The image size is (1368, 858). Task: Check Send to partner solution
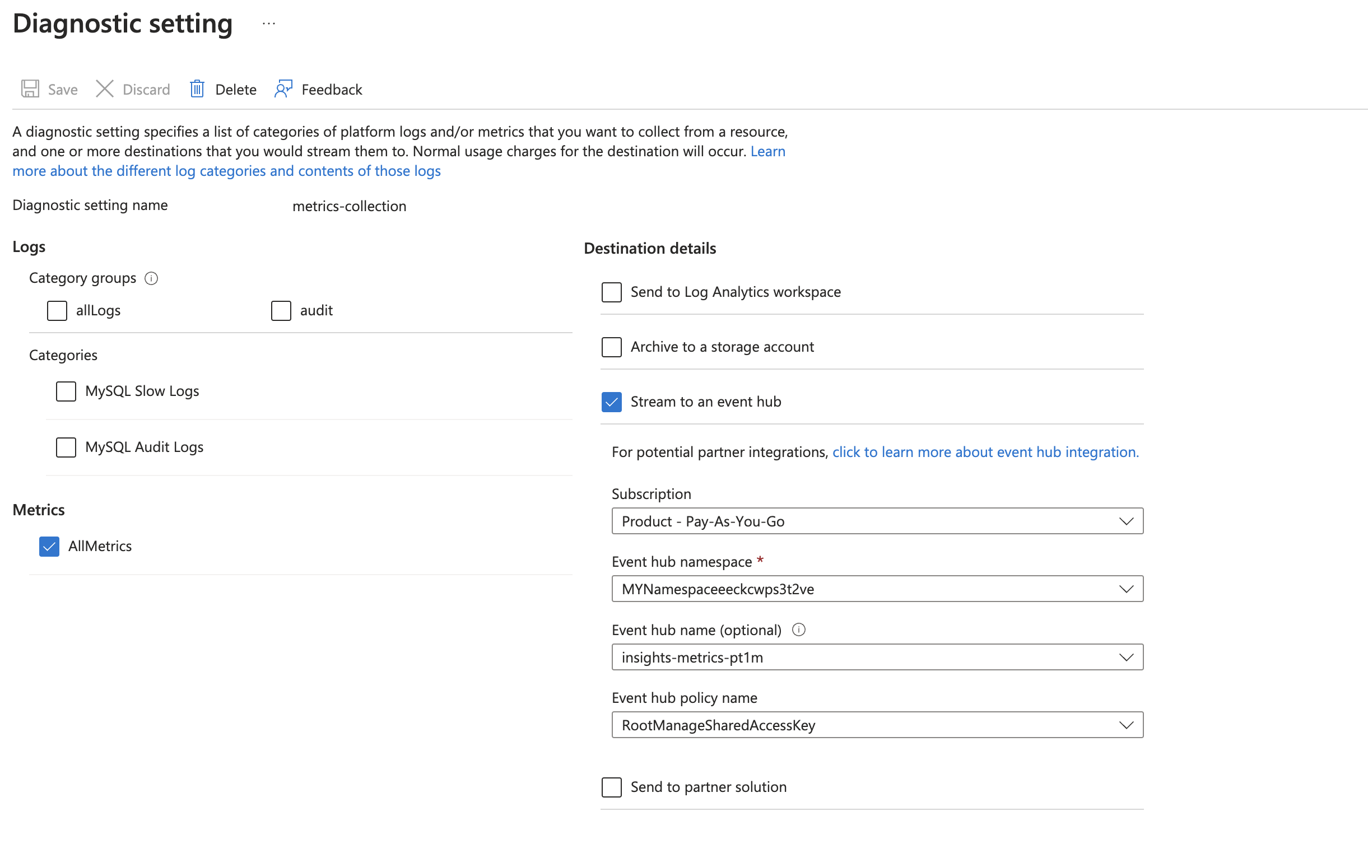click(x=611, y=787)
